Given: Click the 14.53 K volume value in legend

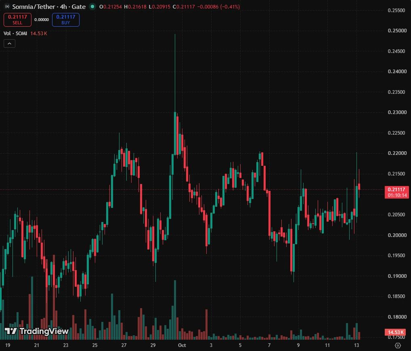Looking at the screenshot, I should pos(39,33).
